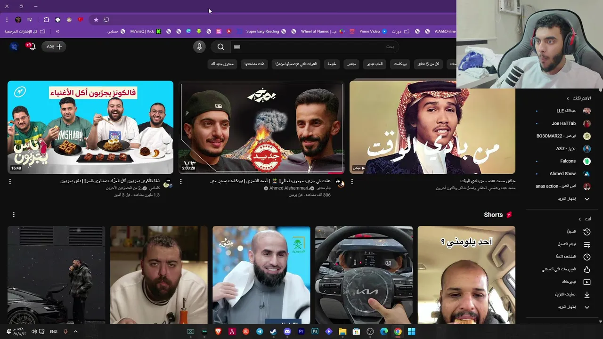Open File Explorer from the taskbar
Viewport: 603px width, 339px height.
[x=342, y=331]
